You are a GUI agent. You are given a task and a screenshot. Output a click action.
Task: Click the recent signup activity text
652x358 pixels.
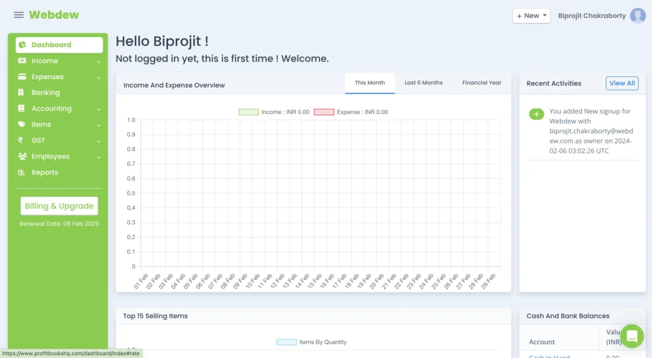(591, 131)
